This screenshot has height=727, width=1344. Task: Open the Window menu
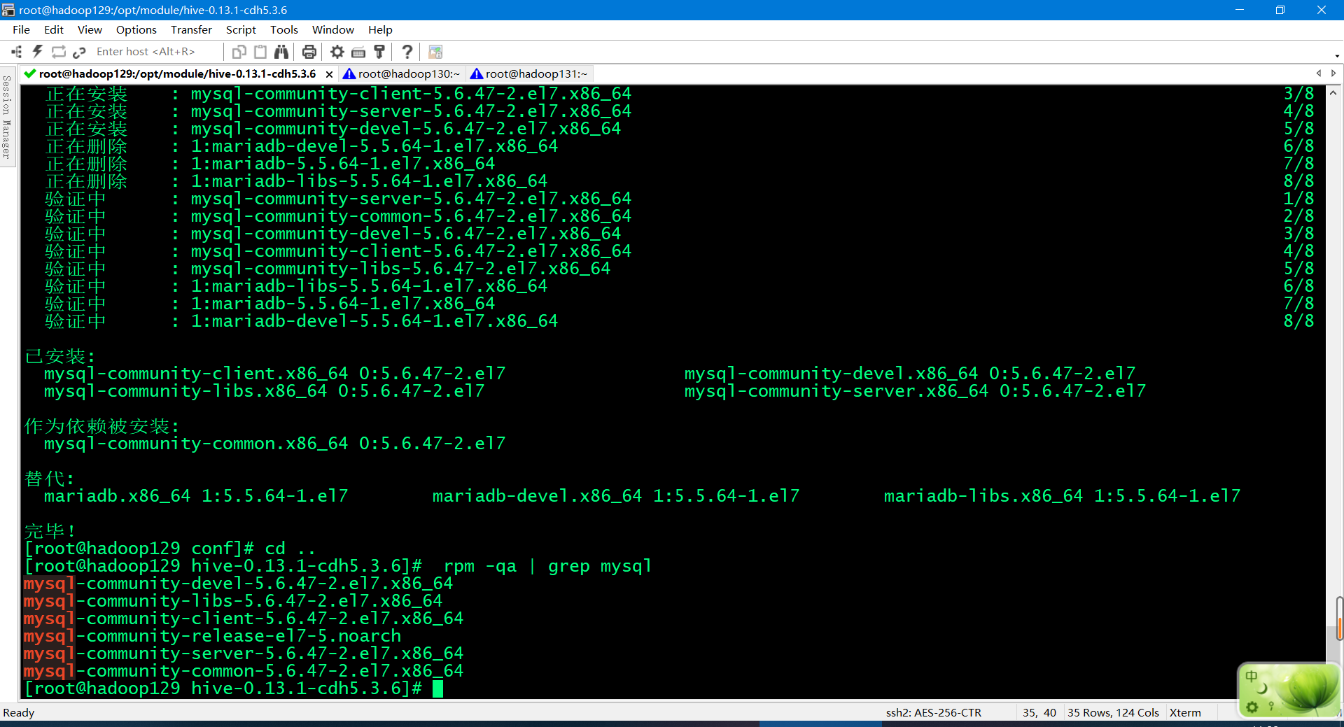coord(332,29)
